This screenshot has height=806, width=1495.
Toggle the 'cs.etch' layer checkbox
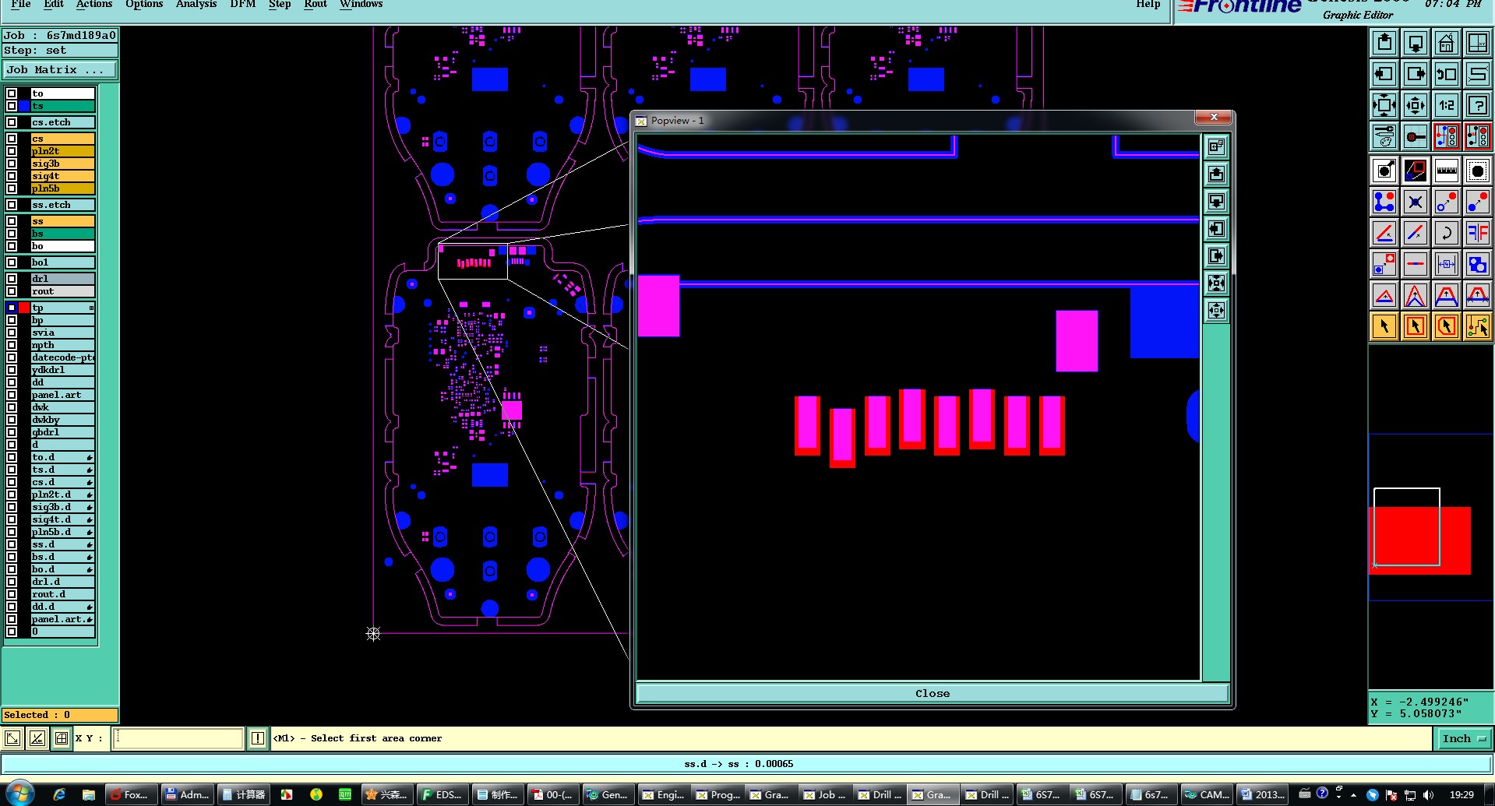[12, 122]
